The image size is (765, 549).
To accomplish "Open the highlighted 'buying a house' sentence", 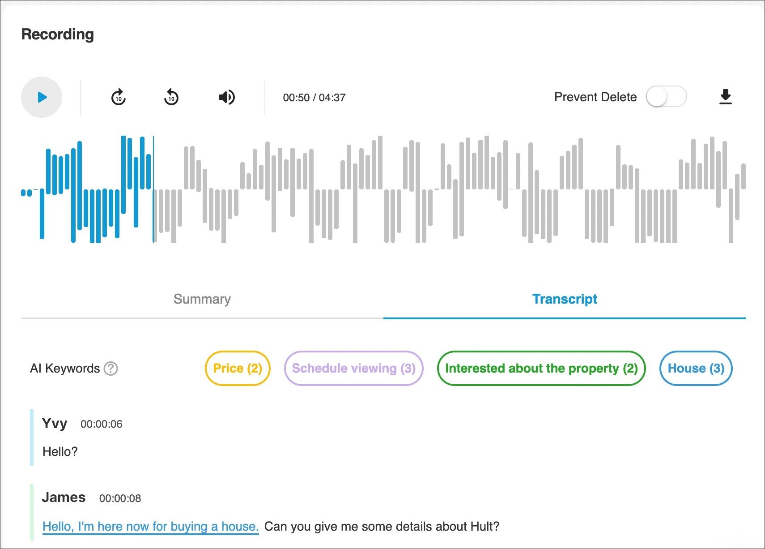I will [150, 527].
